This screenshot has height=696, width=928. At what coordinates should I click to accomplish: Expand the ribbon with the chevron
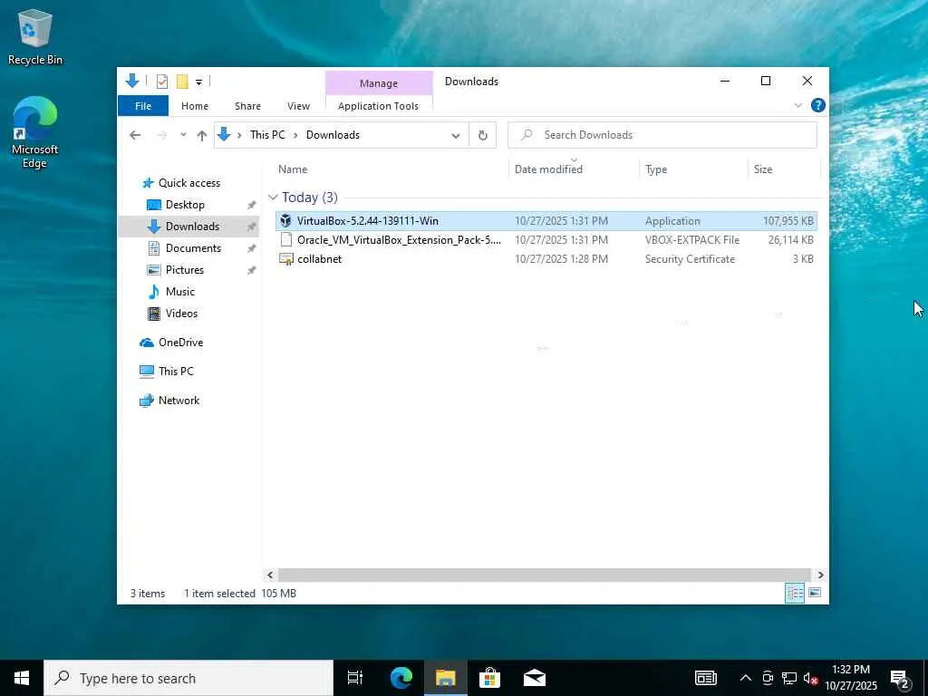click(x=797, y=105)
